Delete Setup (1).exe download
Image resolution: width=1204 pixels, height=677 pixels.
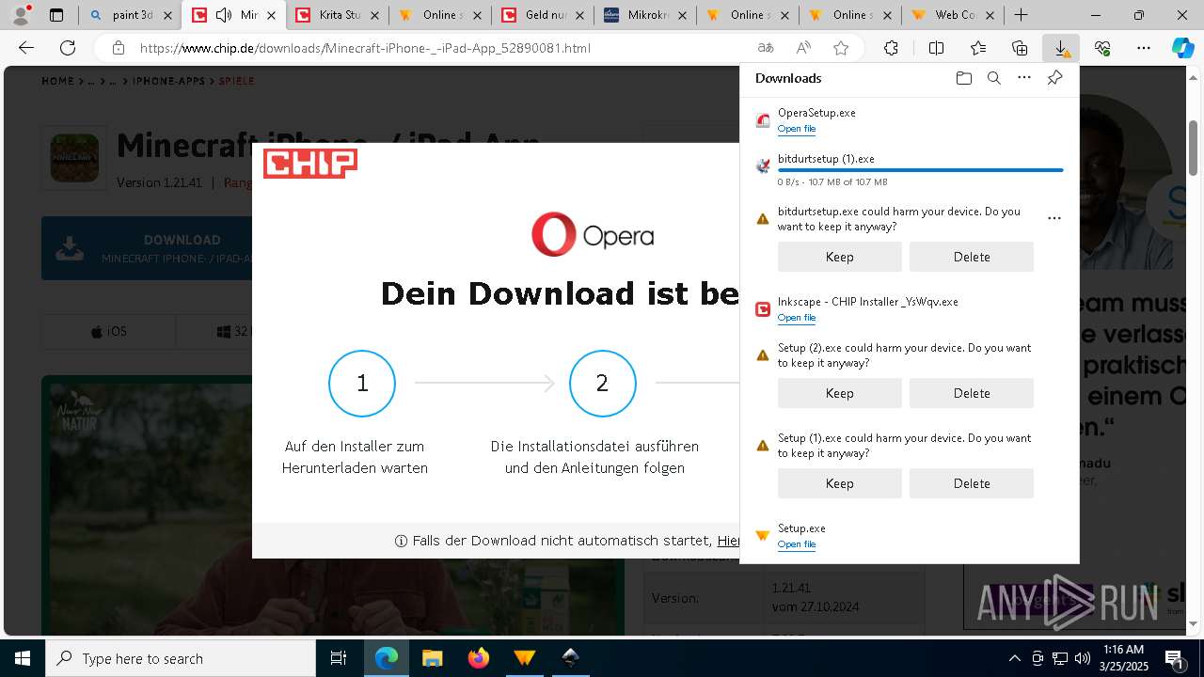[x=972, y=483]
